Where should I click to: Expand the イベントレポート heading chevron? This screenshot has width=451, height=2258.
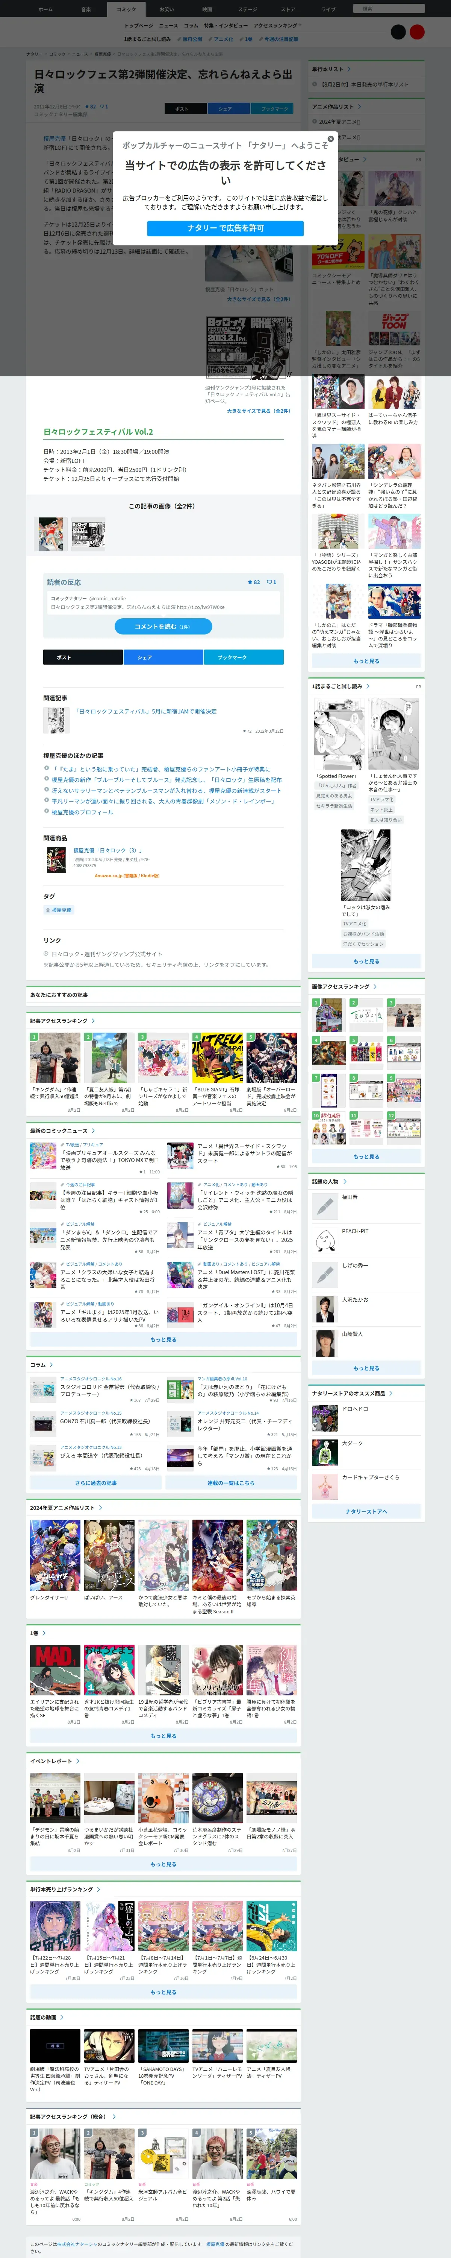(78, 1760)
